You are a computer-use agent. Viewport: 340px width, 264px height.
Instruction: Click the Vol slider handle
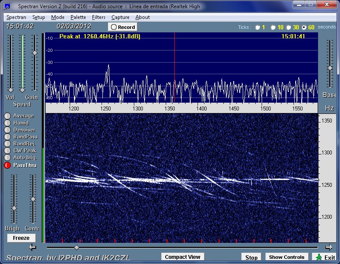click(x=11, y=90)
